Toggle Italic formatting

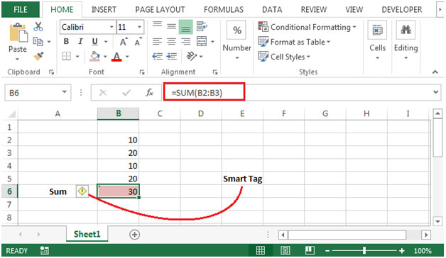click(80, 42)
